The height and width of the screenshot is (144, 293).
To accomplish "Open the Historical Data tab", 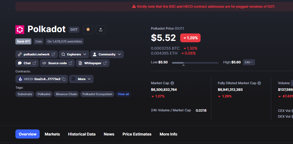I will pos(82,134).
